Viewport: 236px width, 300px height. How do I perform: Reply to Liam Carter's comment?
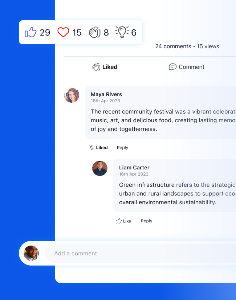(x=146, y=221)
